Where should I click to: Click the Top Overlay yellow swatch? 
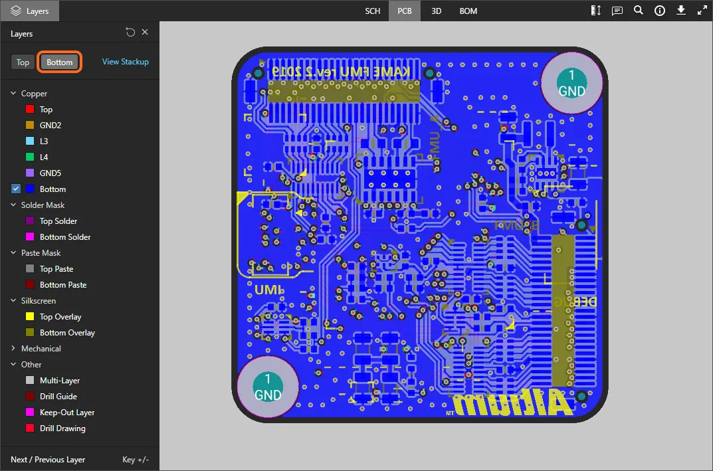[30, 316]
